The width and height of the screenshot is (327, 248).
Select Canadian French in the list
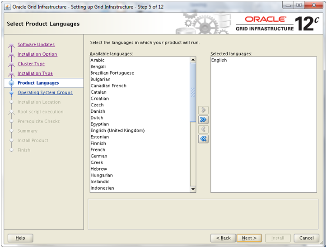[140, 86]
